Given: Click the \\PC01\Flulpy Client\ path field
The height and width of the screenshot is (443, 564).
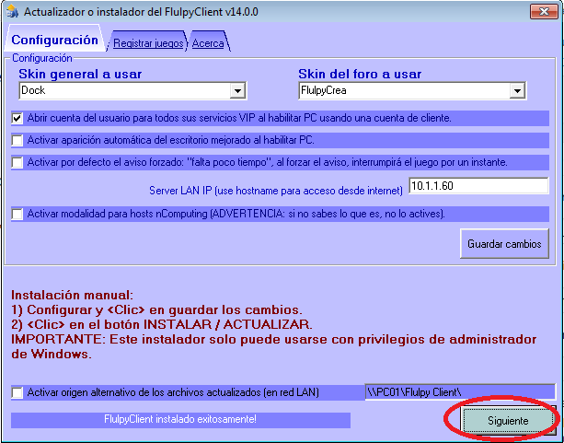Looking at the screenshot, I should 460,391.
